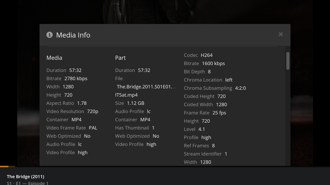Click the Stream Identifier row
Viewport: 330px width, 185px height.
pos(205,154)
